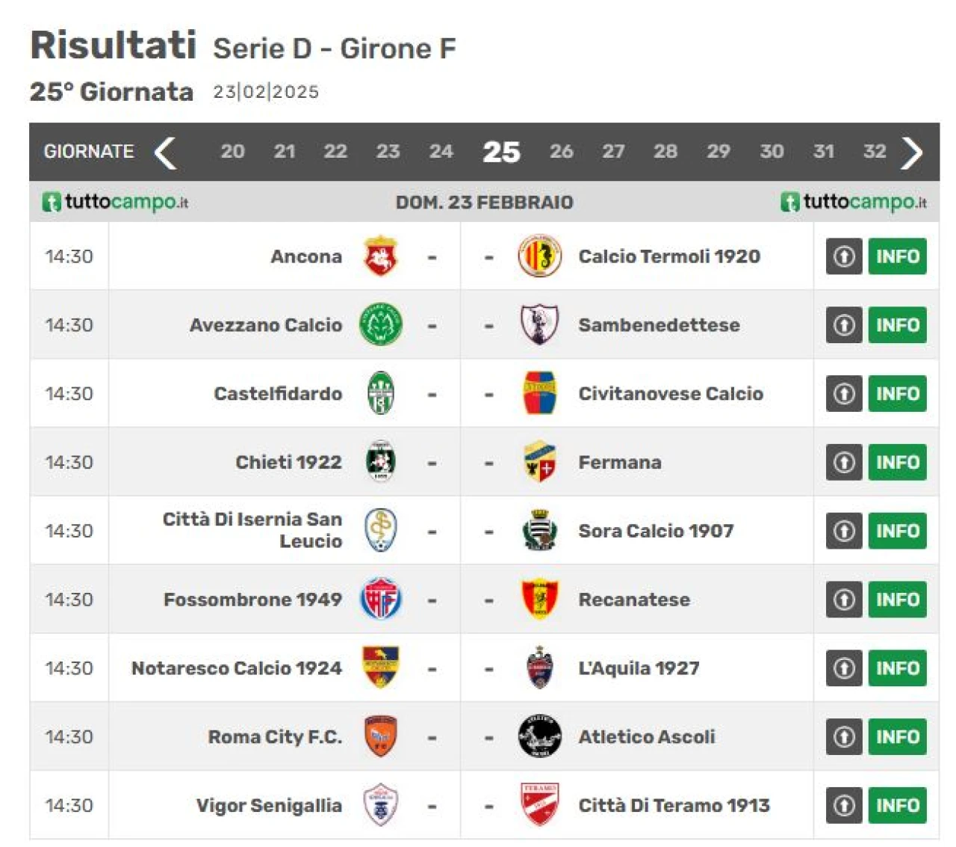
Task: Click the Atletico Ascoli black round logo
Action: pyautogui.click(x=539, y=736)
